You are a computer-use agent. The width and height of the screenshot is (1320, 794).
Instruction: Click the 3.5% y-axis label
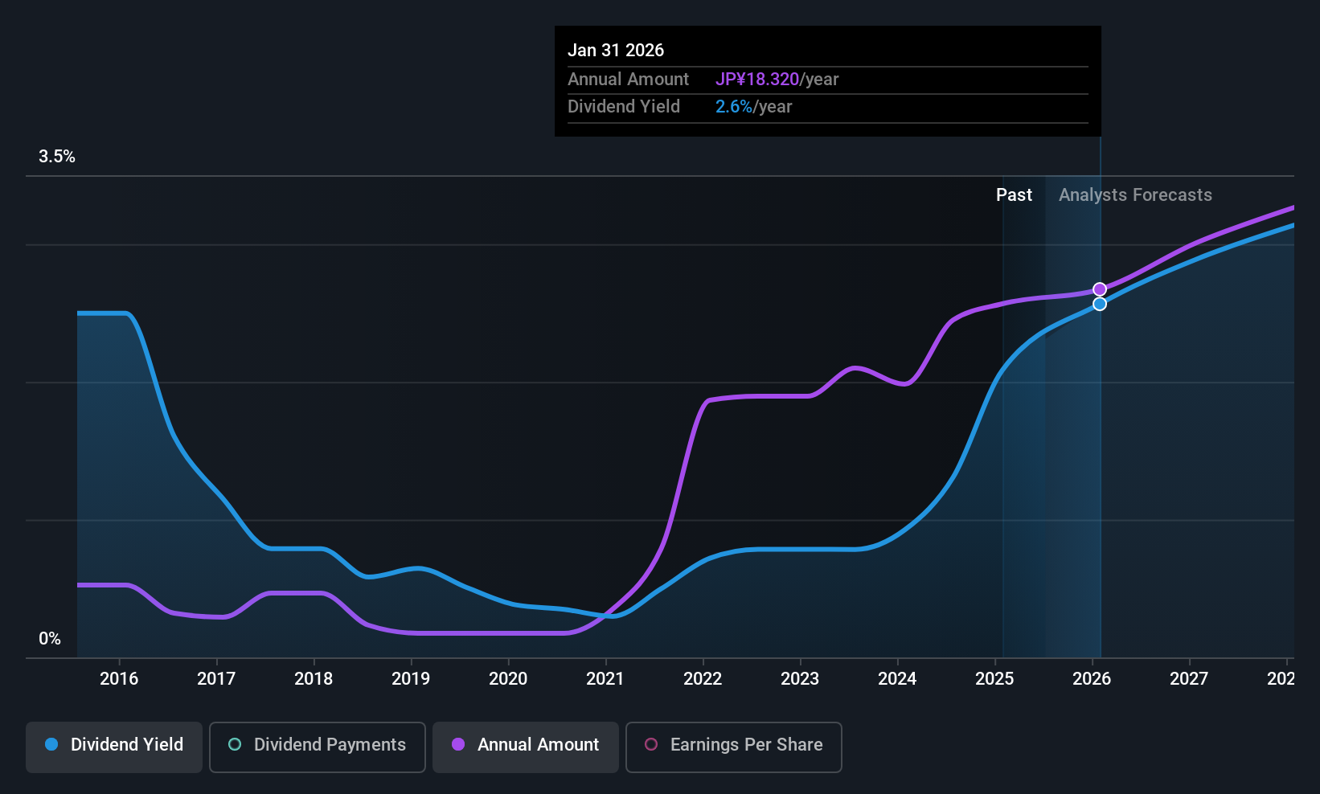pyautogui.click(x=57, y=157)
